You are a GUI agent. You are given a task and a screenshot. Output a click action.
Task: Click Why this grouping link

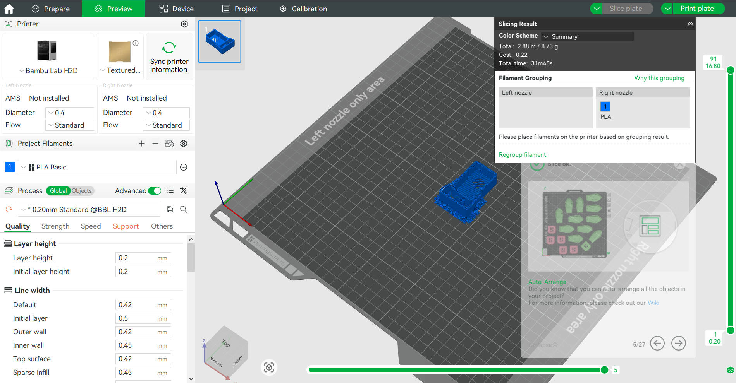tap(659, 78)
